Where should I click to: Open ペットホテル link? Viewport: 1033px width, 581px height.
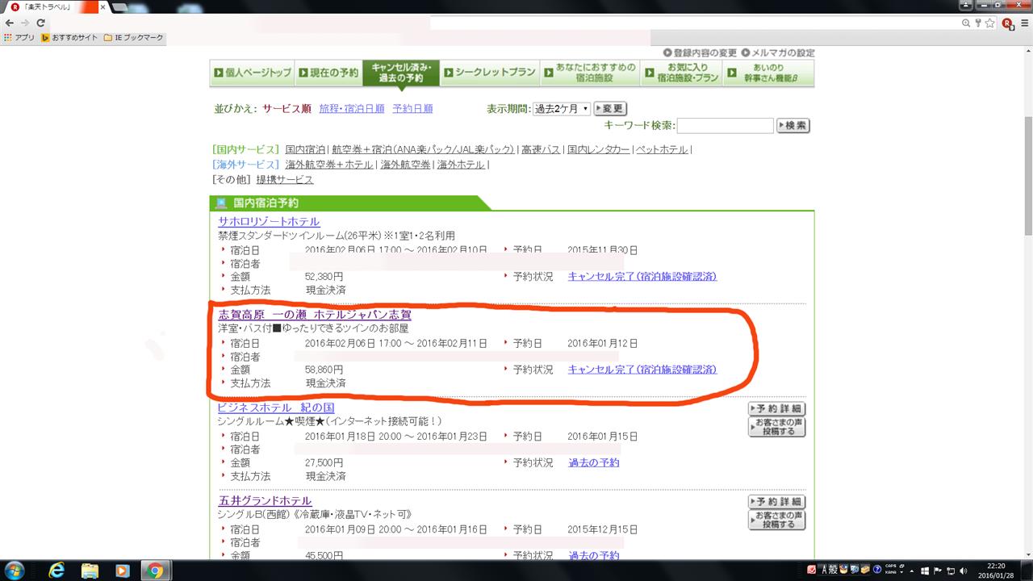(662, 149)
